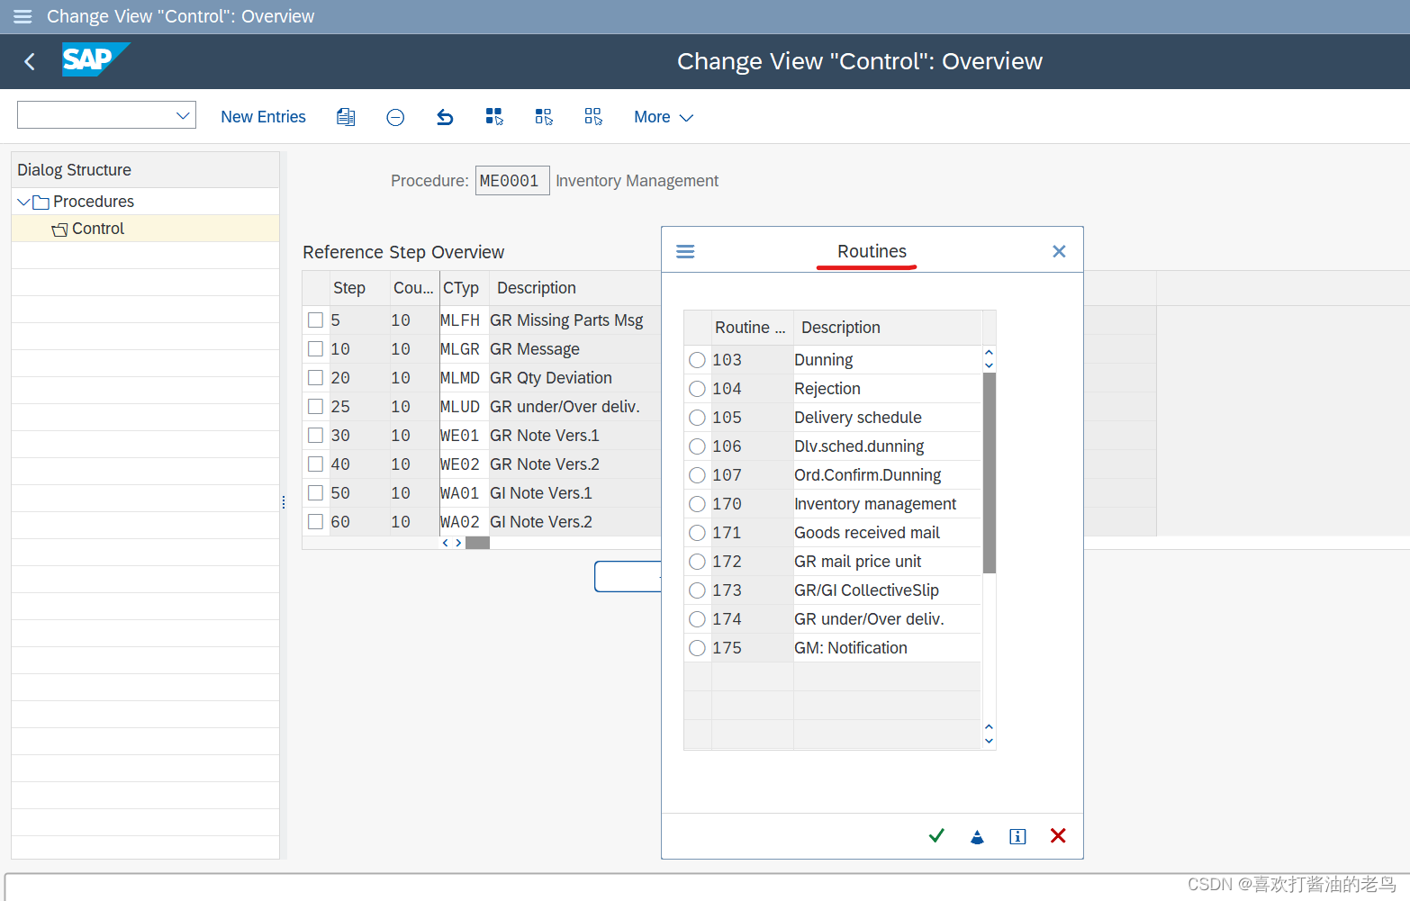Screen dimensions: 1410x901
Task: Open the More dropdown menu
Action: (x=663, y=116)
